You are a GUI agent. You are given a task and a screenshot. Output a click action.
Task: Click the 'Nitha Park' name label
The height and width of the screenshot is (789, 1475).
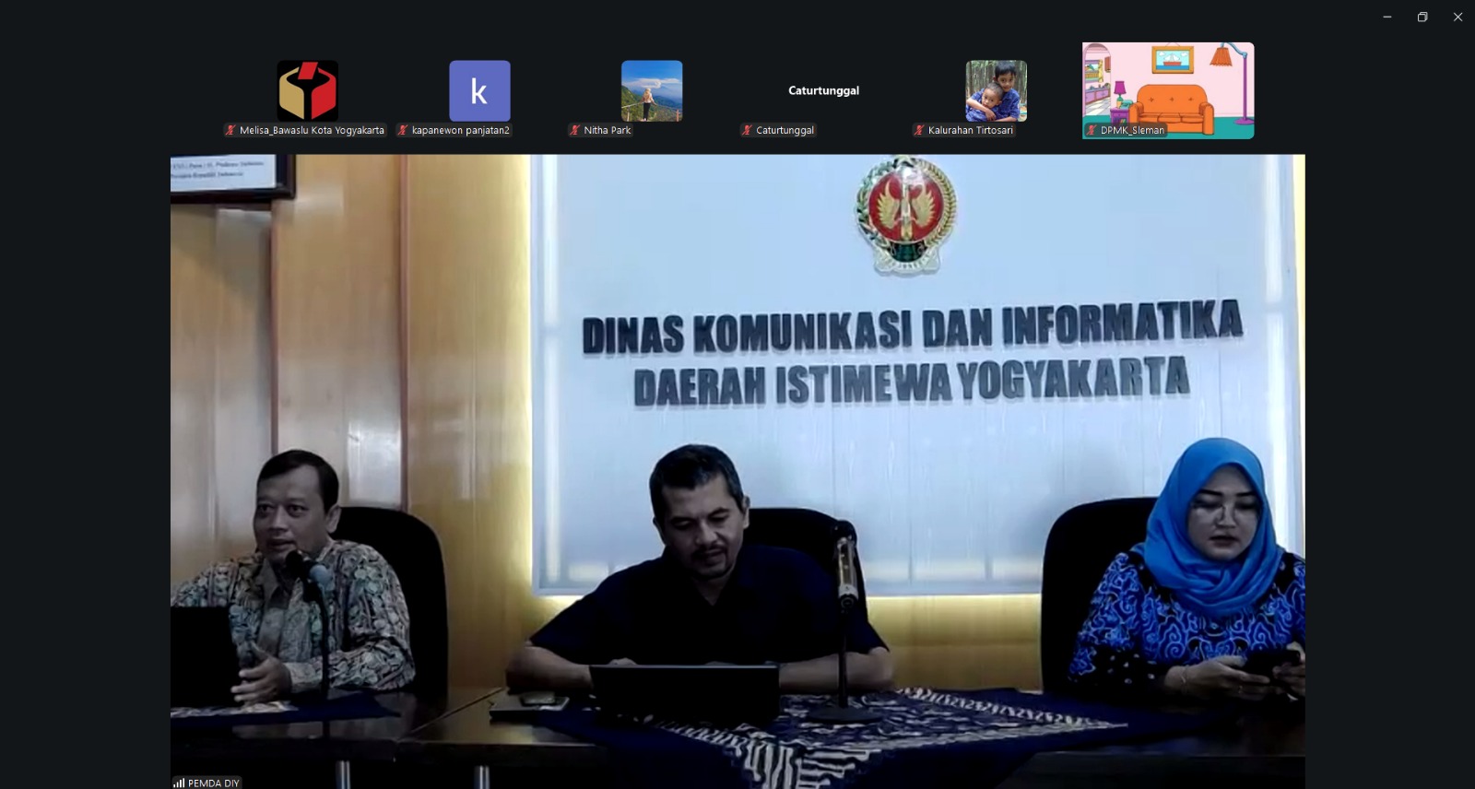(607, 130)
